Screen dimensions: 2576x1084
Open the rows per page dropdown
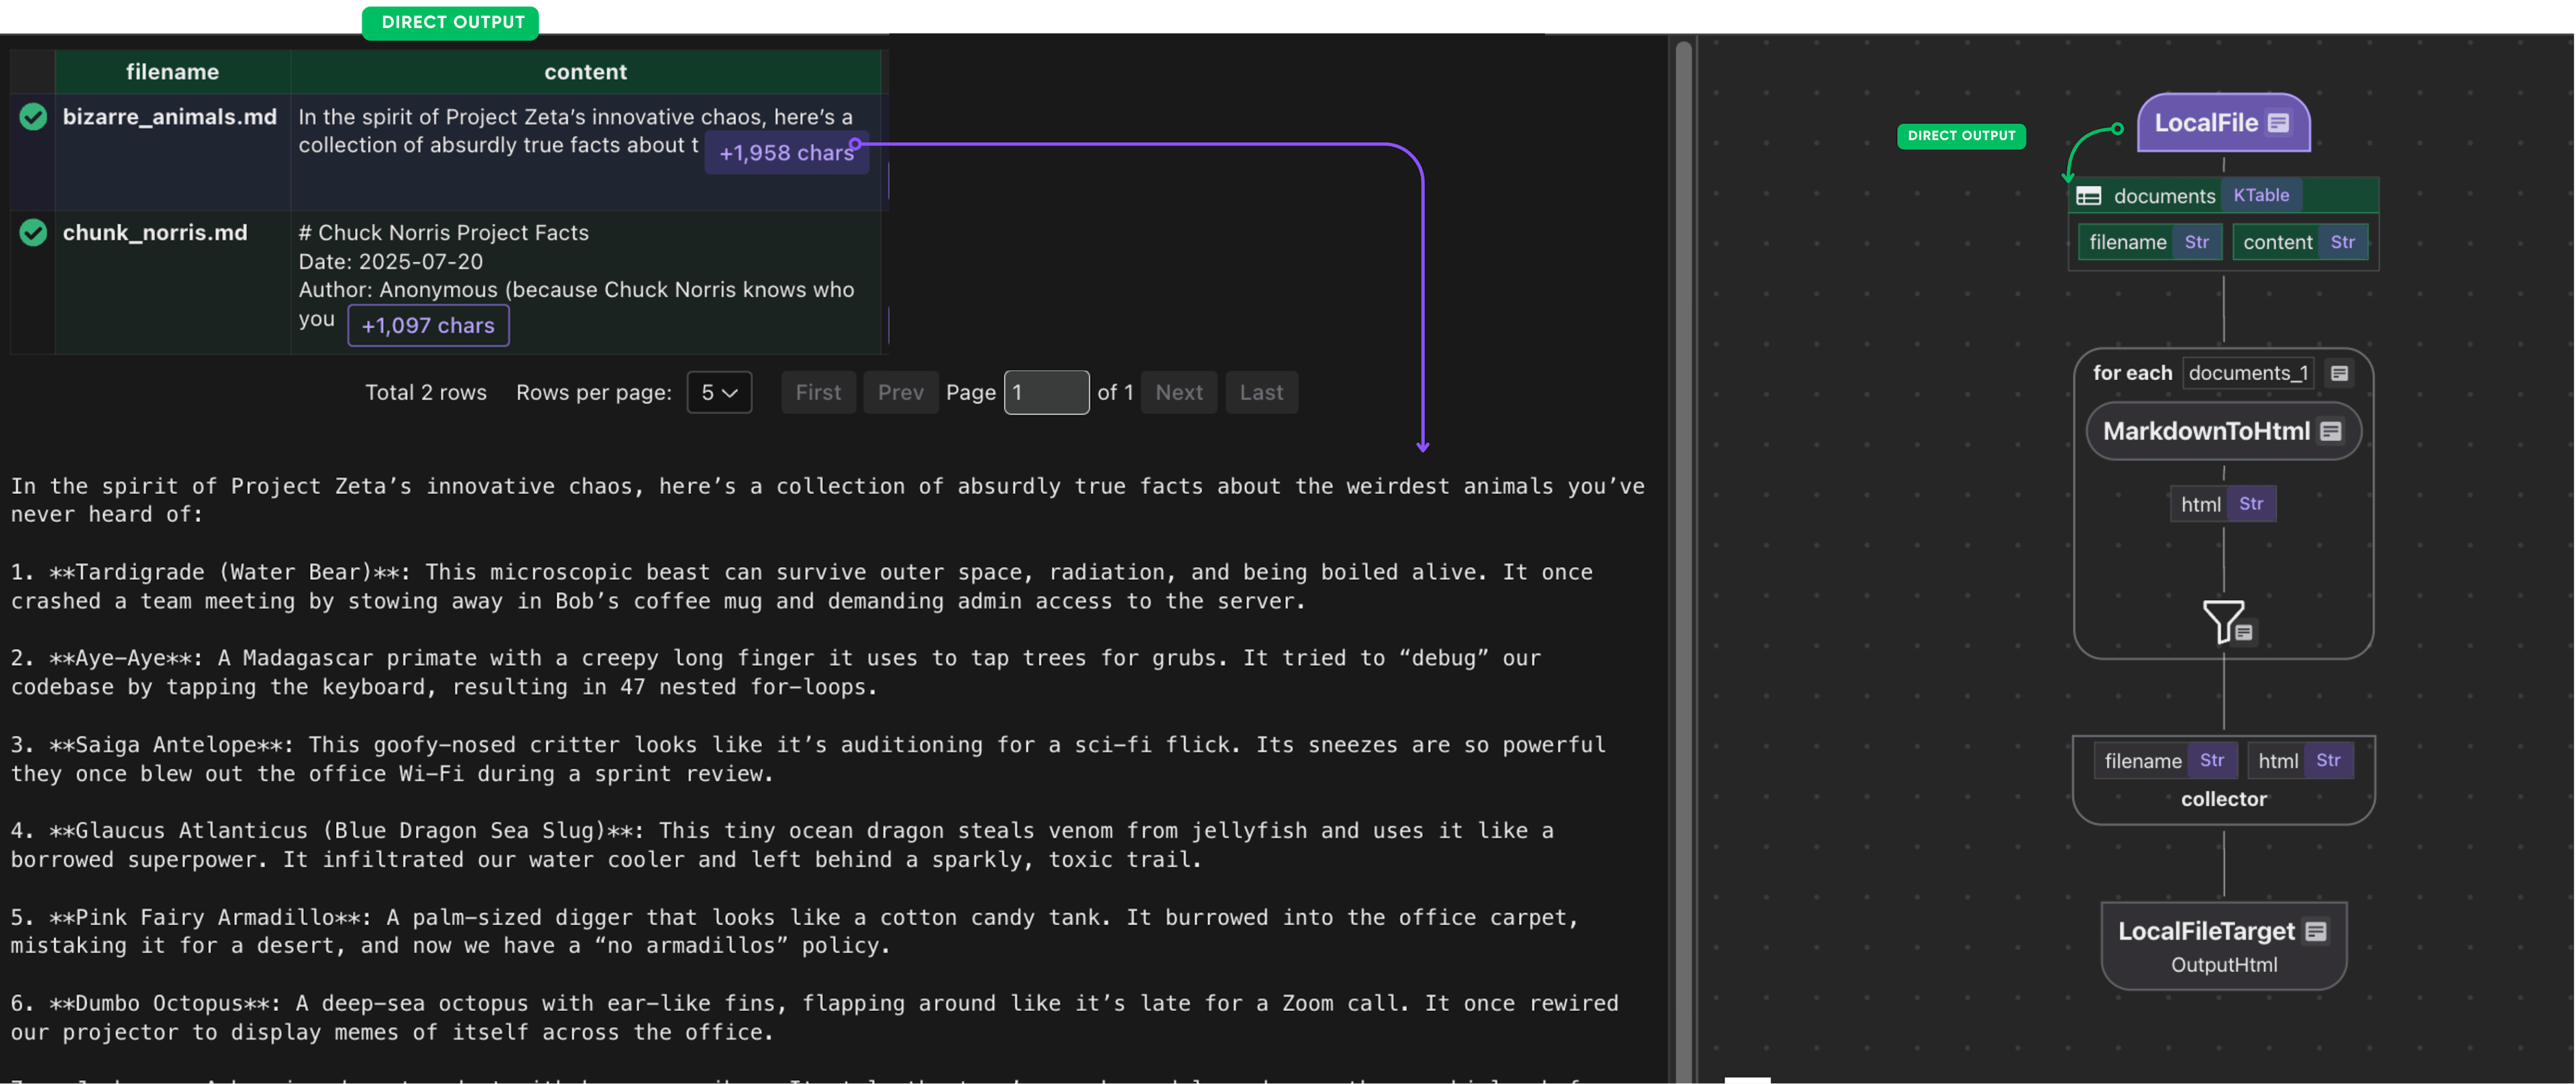point(719,393)
